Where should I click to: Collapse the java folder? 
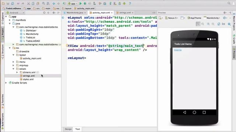click(10, 23)
